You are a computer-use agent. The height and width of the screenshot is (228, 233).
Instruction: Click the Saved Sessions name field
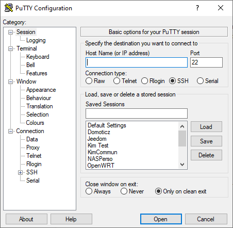tap(137, 113)
